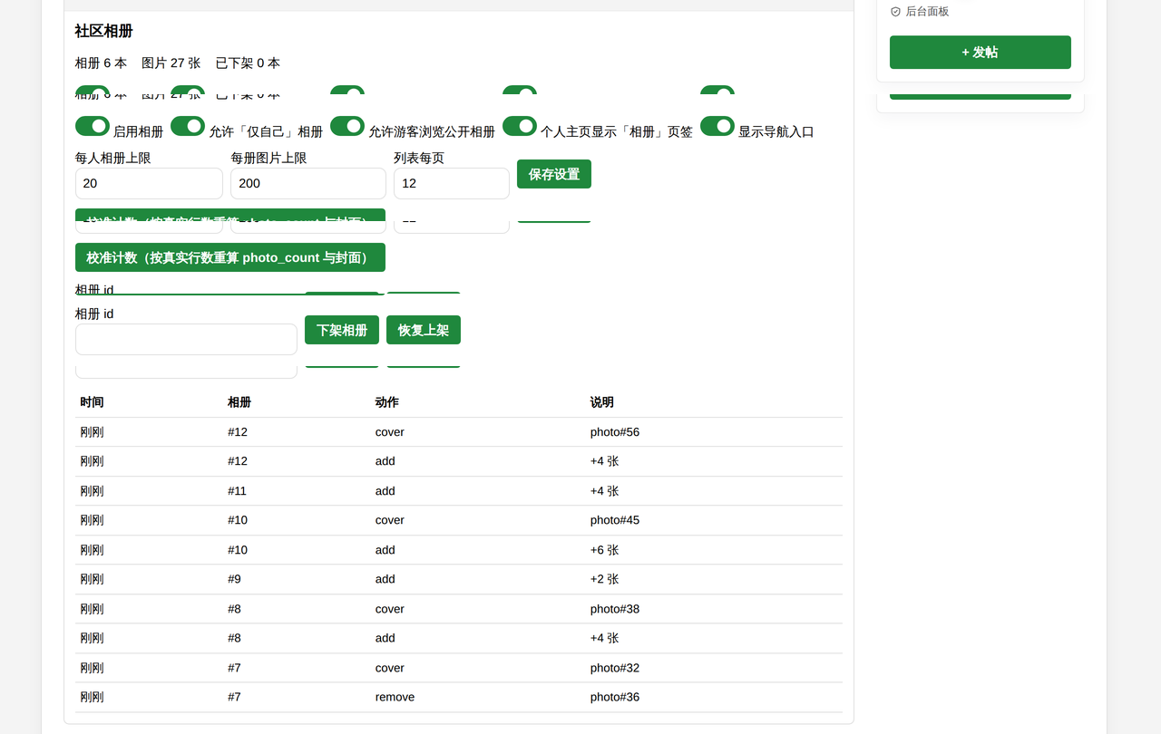Click the #9 album cell
1161x734 pixels.
pos(234,579)
